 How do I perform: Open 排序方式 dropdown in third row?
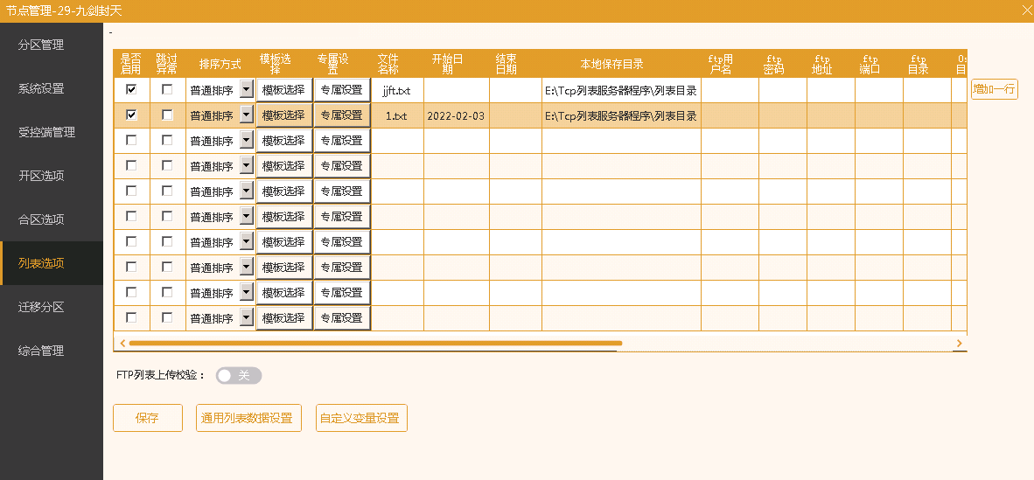point(246,140)
